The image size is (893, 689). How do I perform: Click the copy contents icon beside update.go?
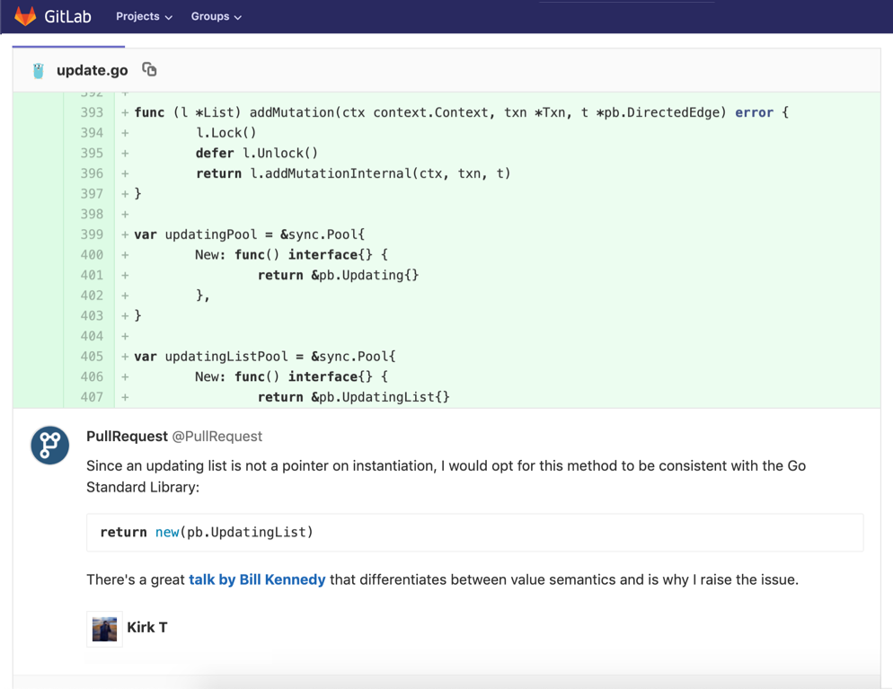coord(148,68)
